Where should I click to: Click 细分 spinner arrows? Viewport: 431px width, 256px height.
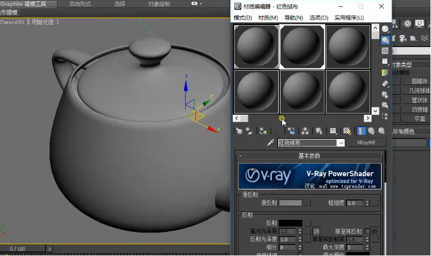[x=300, y=247]
